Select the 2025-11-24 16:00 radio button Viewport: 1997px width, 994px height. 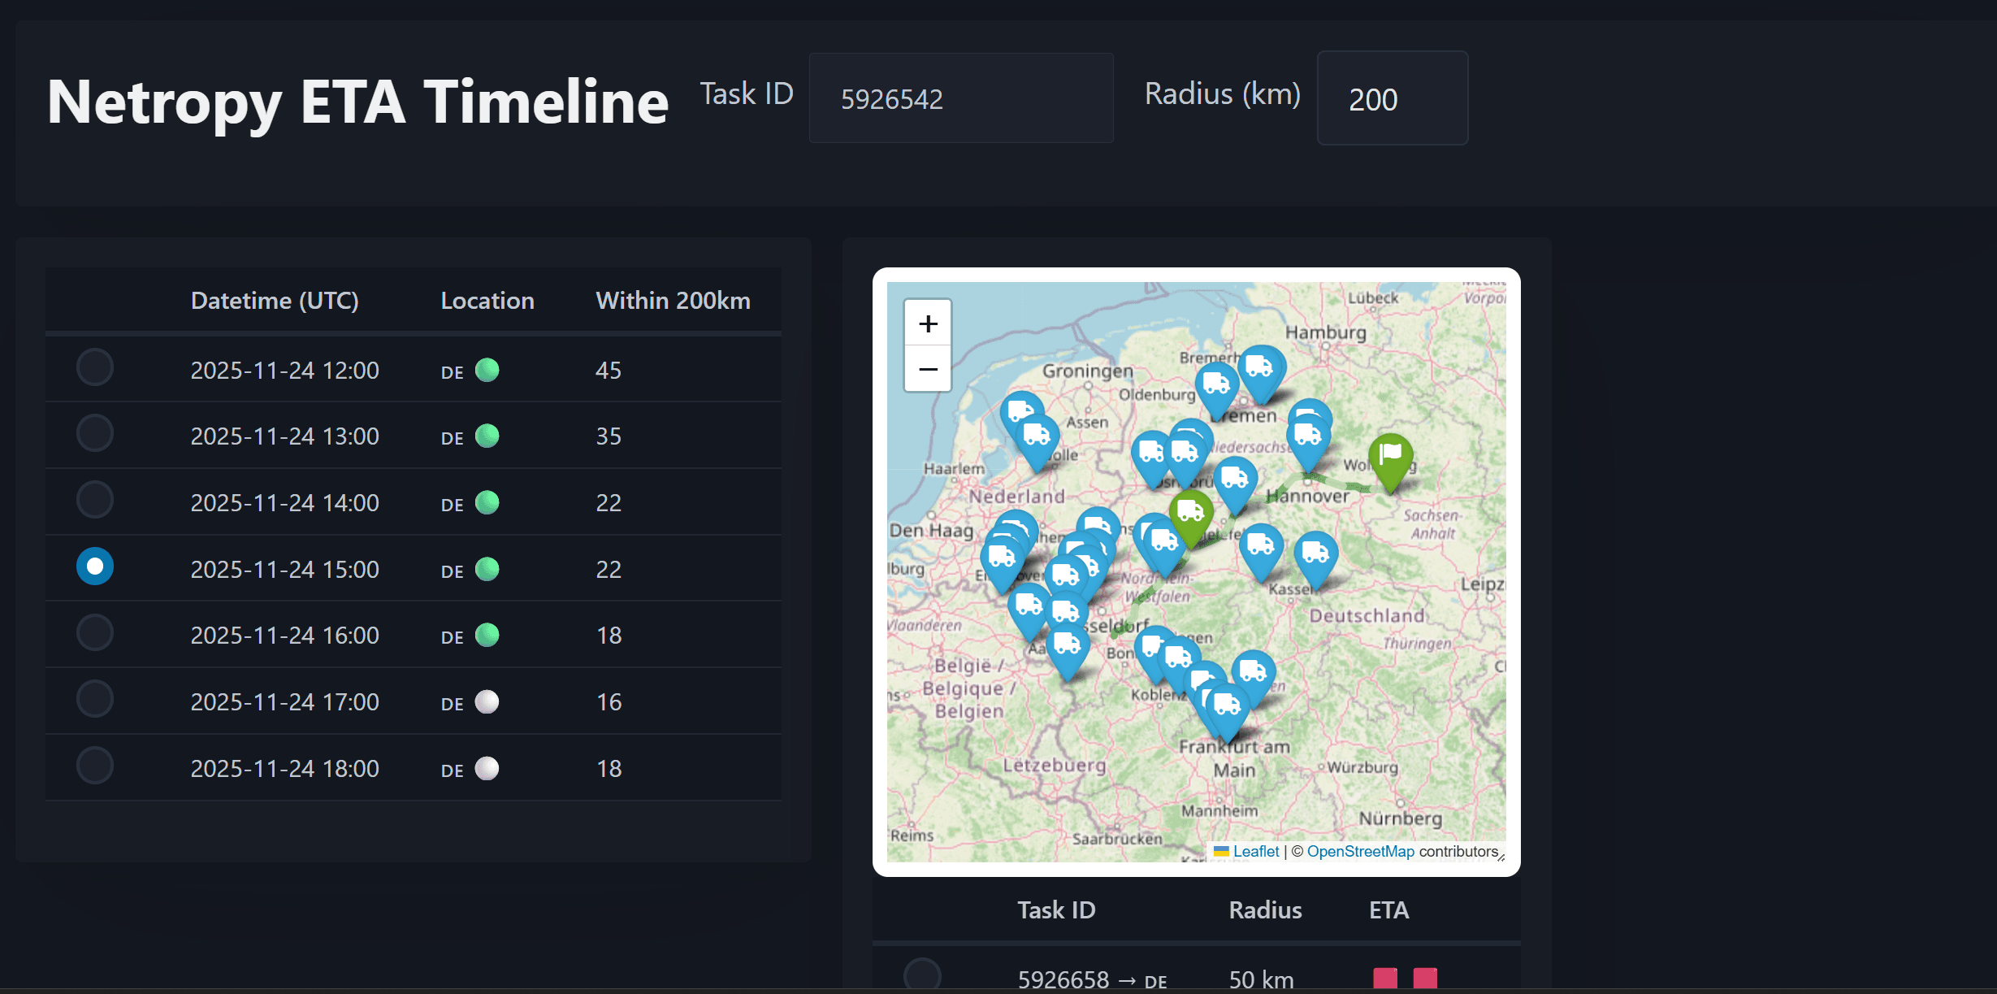click(95, 632)
